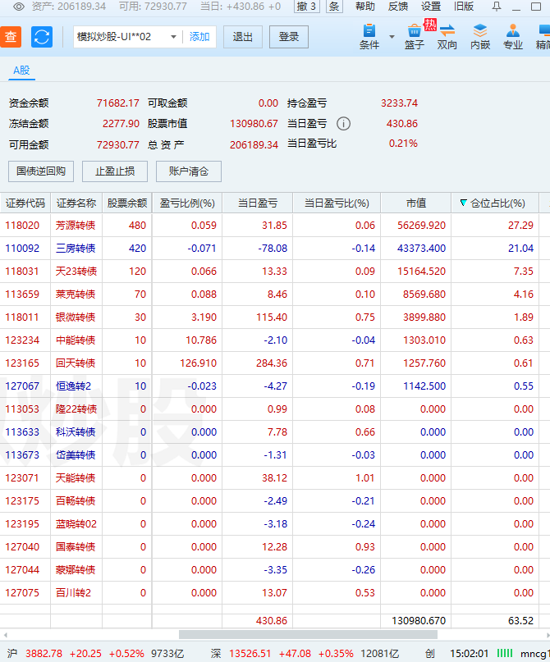Sort by 仓位占比(%) column header
Viewport: 550px width, 662px height.
pyautogui.click(x=497, y=203)
